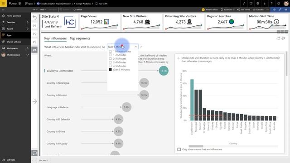Viewport: 290px width, 163px height.
Task: Select Favorites in the sidebar
Action: 11,22
